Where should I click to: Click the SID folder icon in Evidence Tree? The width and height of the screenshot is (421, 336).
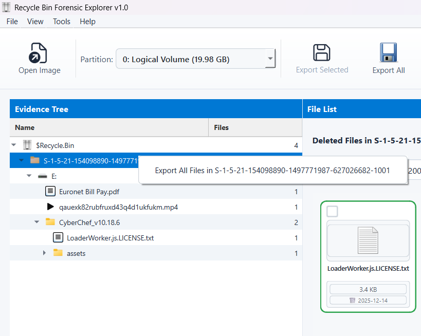35,160
